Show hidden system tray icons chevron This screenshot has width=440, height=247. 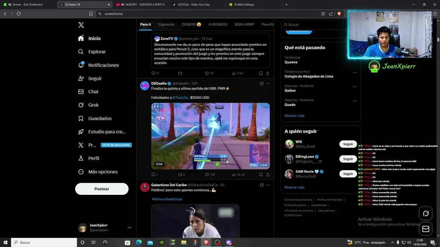coord(392,243)
